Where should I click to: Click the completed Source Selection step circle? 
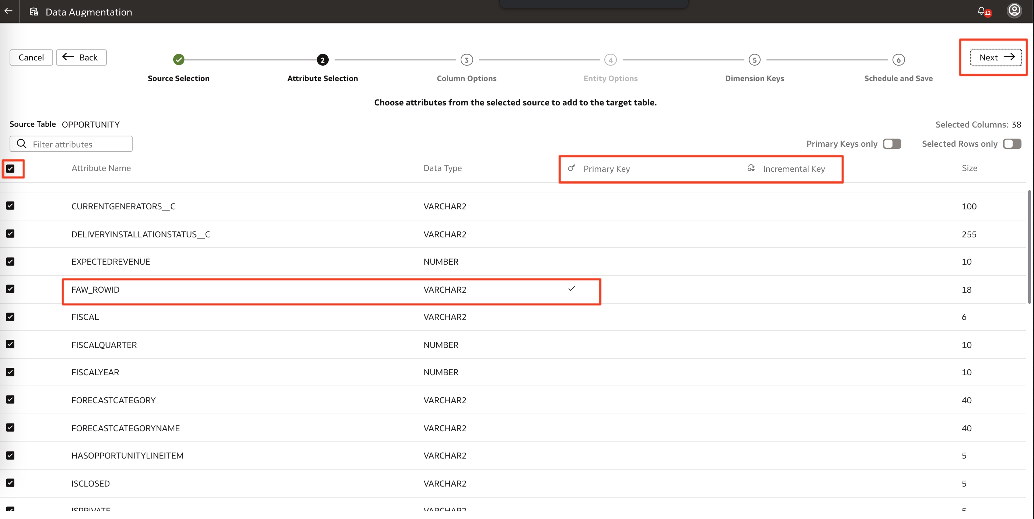click(179, 60)
